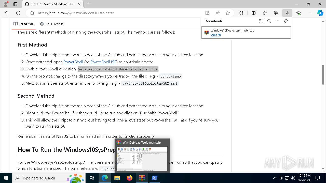Screen dimensions: 326x183
Task: Select Windows10Debloater-master.zip download entry
Action: (246, 33)
